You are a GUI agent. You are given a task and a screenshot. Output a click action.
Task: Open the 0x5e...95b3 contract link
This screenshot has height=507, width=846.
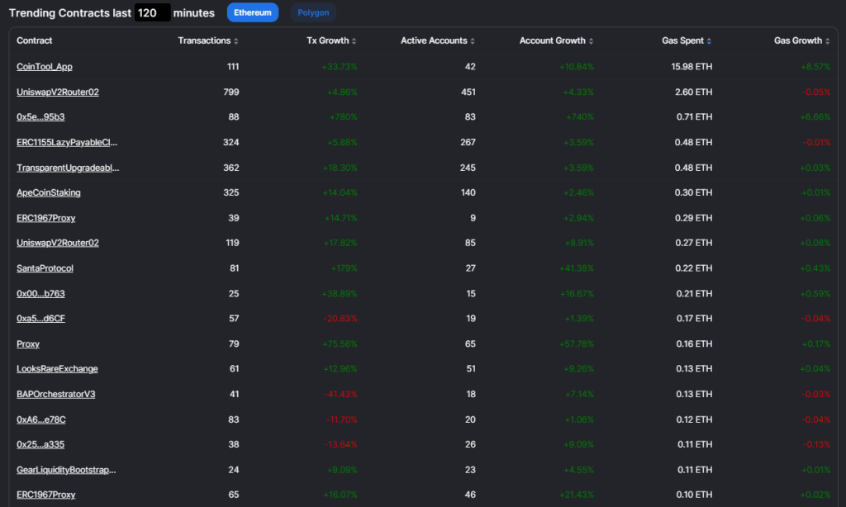(x=40, y=117)
